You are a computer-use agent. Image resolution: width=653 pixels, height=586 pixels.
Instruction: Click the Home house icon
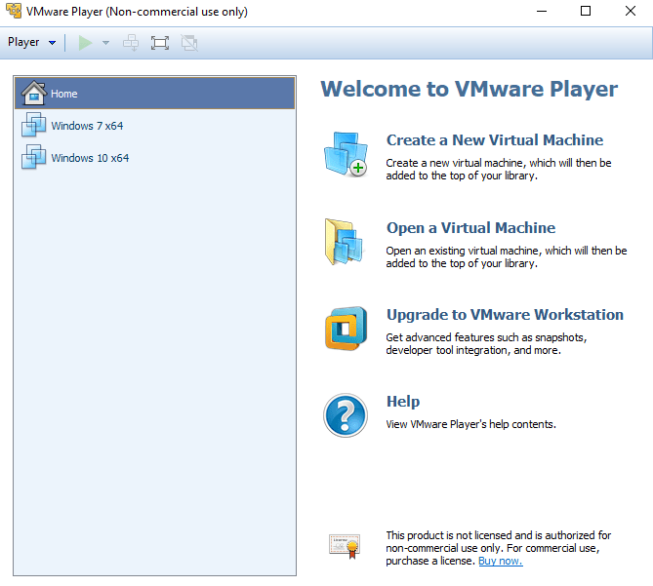pos(34,93)
